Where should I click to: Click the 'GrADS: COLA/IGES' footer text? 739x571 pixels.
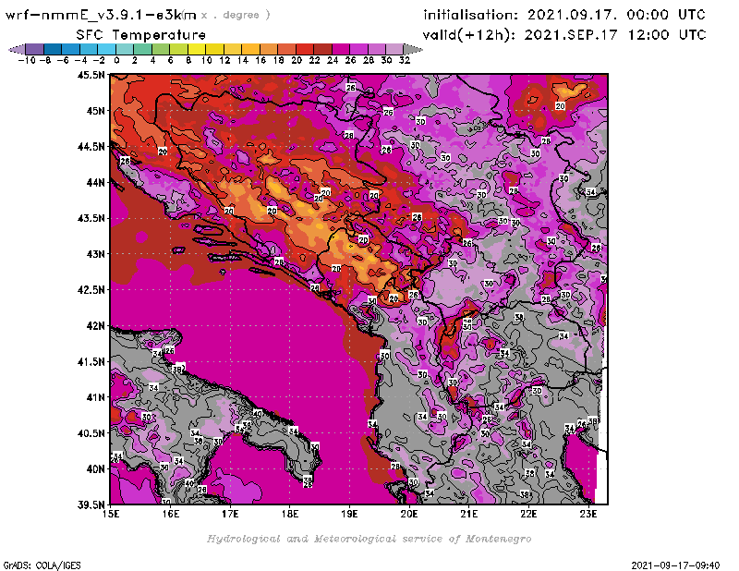coord(42,565)
